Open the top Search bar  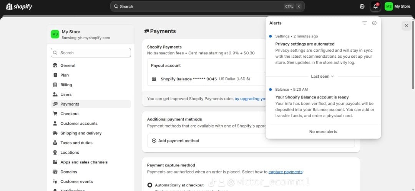pyautogui.click(x=207, y=7)
